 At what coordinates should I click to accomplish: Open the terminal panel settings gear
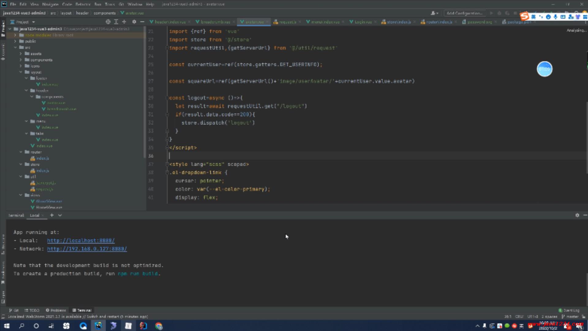click(577, 215)
